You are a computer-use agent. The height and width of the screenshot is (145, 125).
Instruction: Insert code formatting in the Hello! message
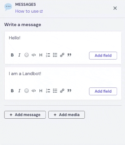[x=34, y=55]
